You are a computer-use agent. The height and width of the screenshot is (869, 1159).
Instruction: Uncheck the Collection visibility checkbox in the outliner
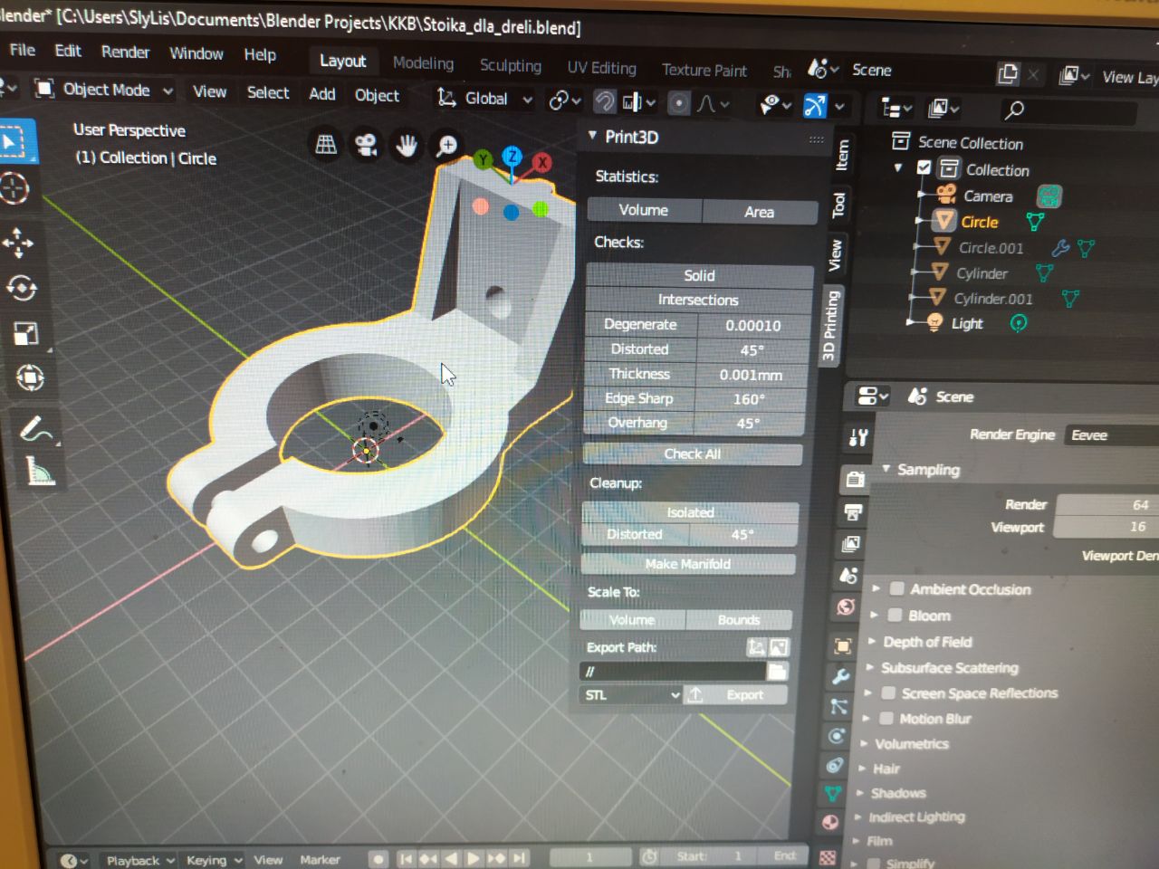[924, 168]
